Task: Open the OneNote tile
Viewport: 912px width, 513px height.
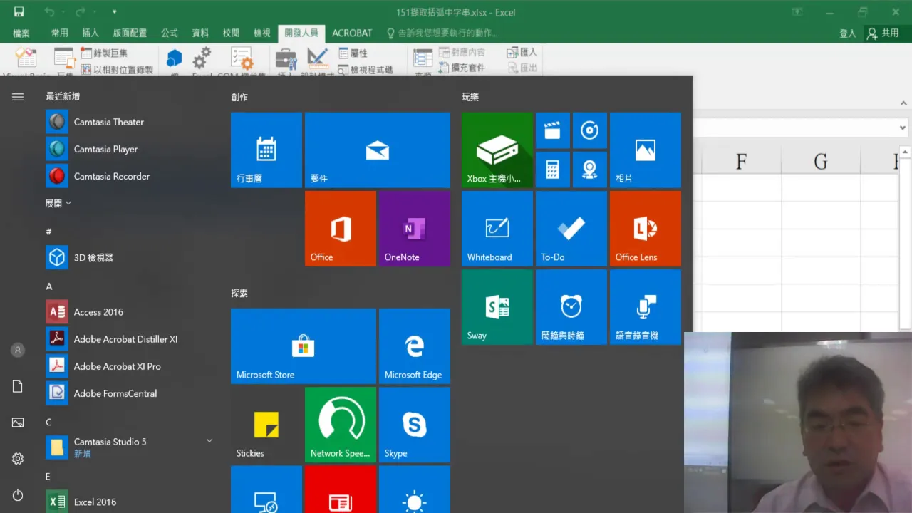Action: pyautogui.click(x=415, y=229)
